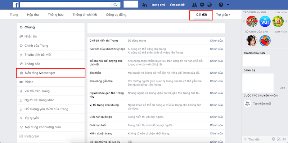Open Đối tượng yêu thích của Trang
This screenshot has height=143, width=288.
[51, 109]
